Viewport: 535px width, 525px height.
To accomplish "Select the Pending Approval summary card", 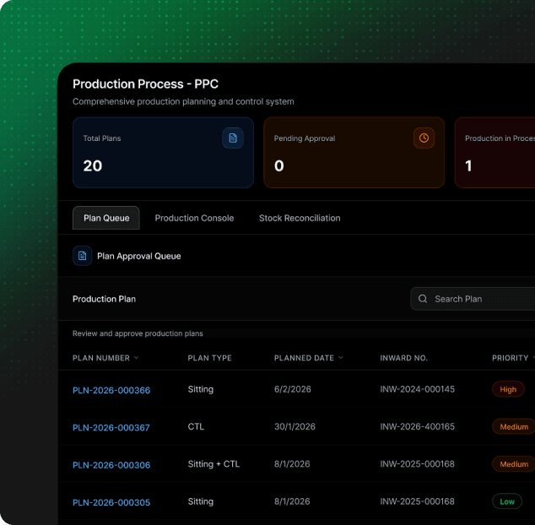I will pyautogui.click(x=354, y=153).
